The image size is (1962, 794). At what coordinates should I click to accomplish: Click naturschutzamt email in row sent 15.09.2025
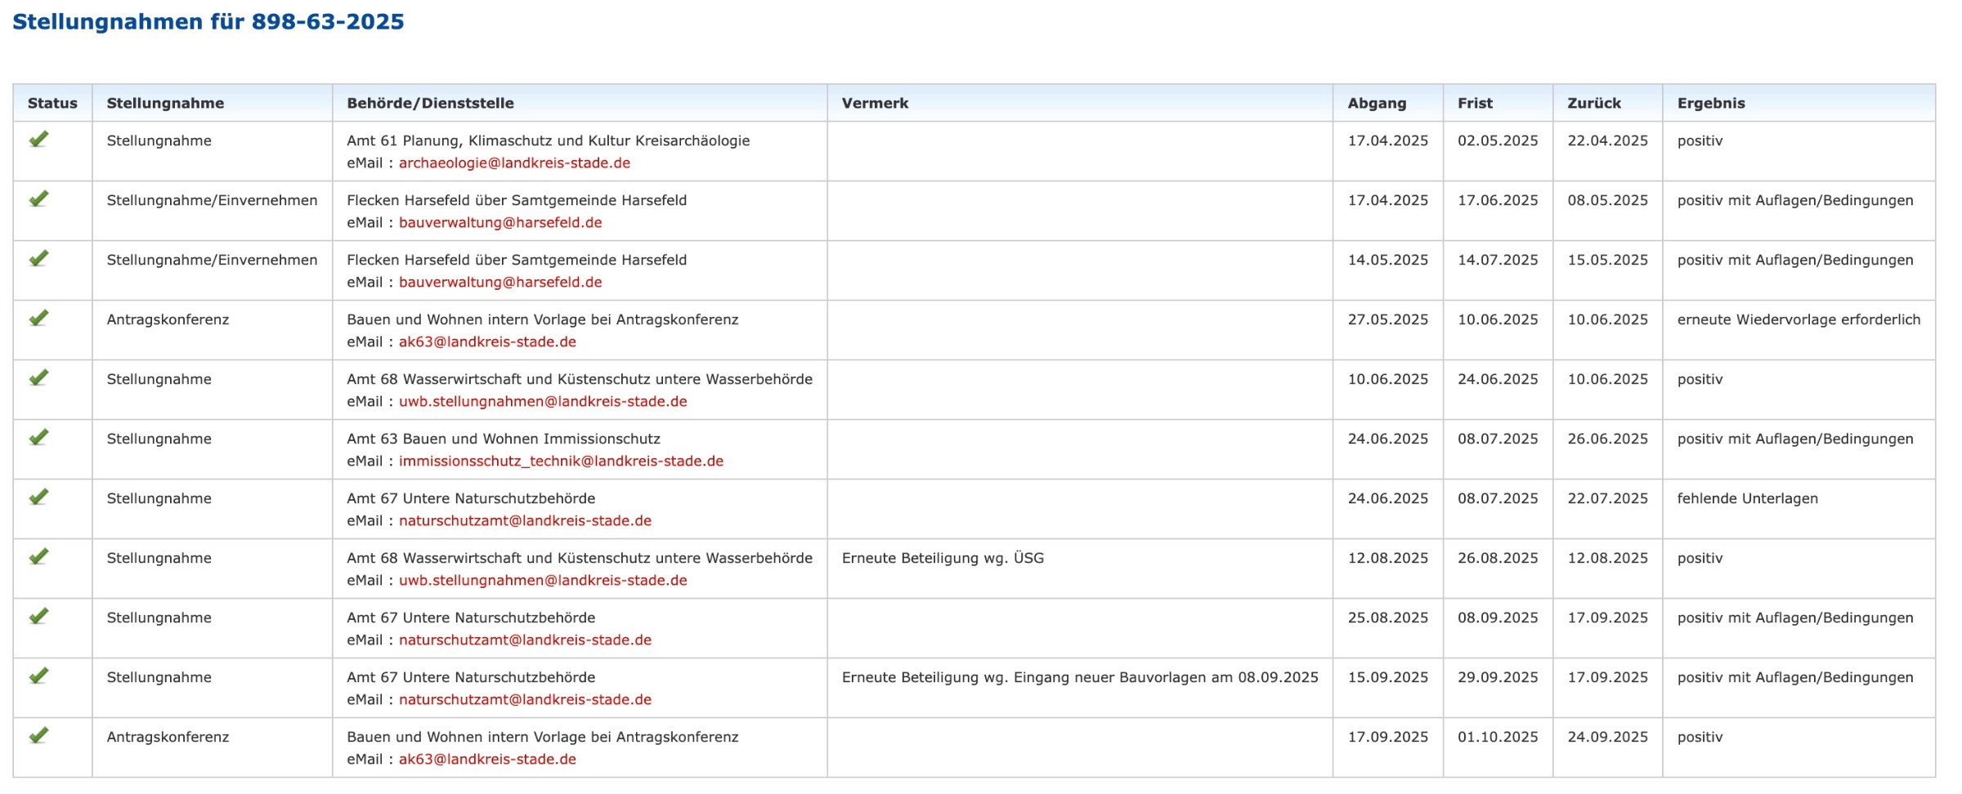coord(525,699)
